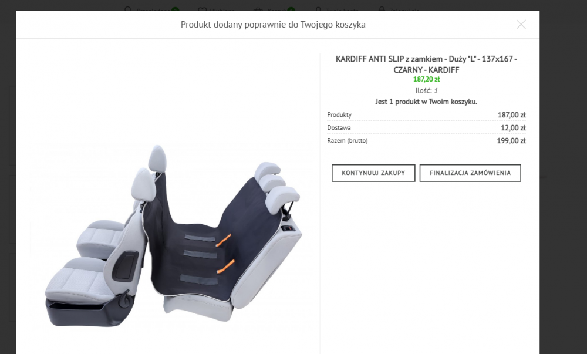
Task: Click the 'Jest 1 produkt w Twoim koszyku' message
Action: 426,102
